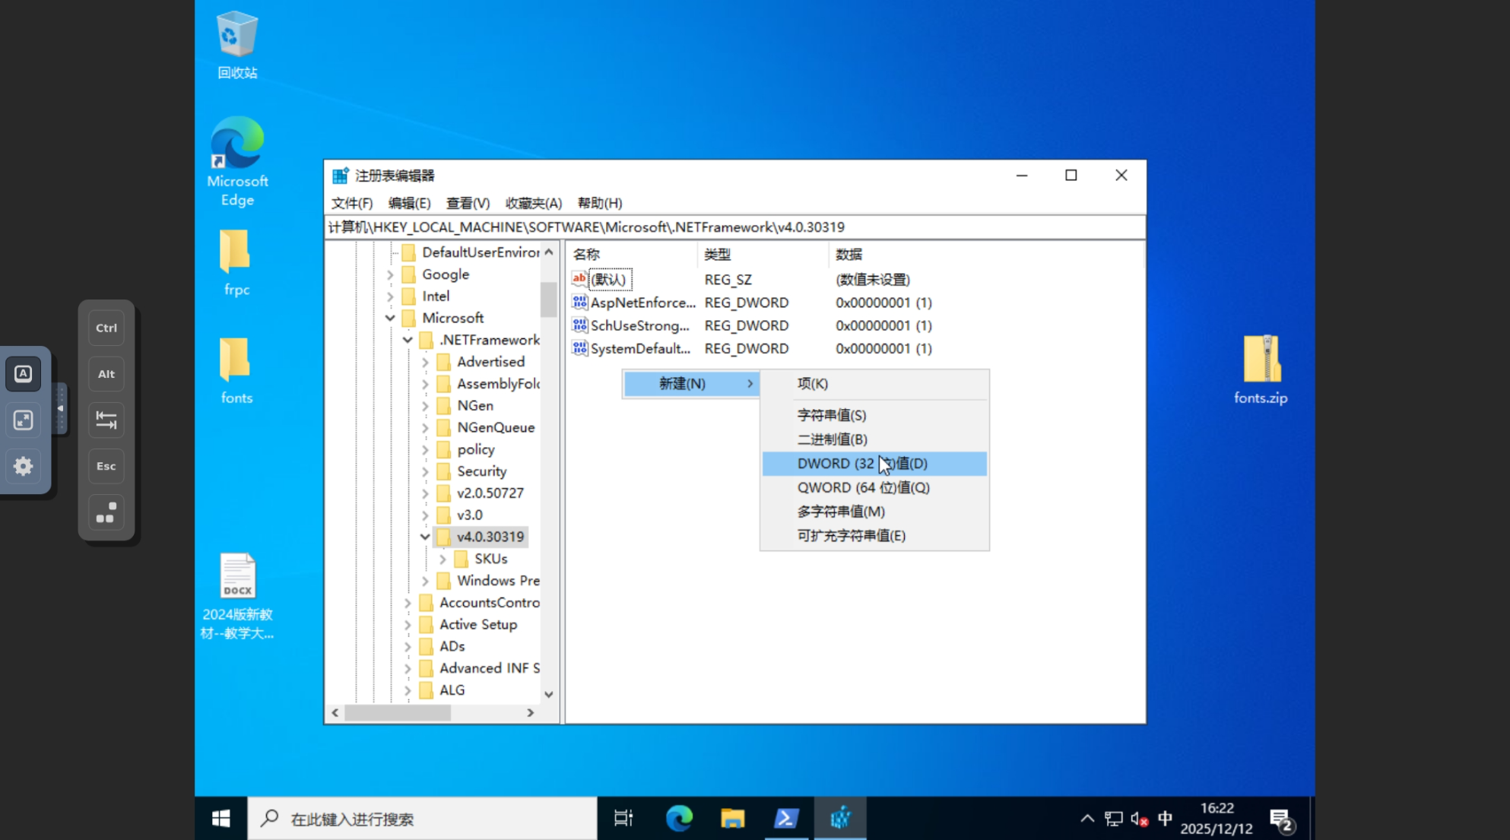Open the Recycle Bin desktop icon
This screenshot has width=1510, height=840.
click(x=236, y=35)
